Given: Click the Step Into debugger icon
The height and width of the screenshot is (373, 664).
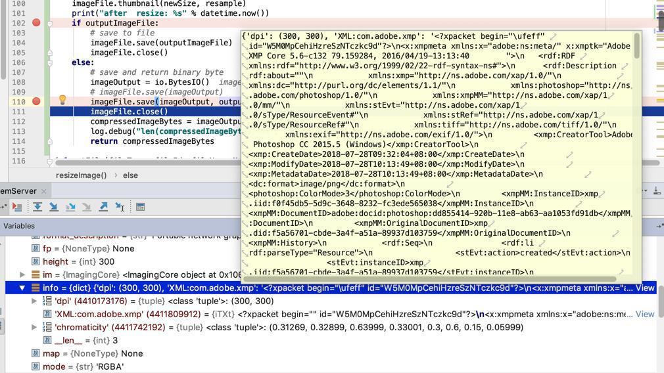Looking at the screenshot, I should 54,207.
